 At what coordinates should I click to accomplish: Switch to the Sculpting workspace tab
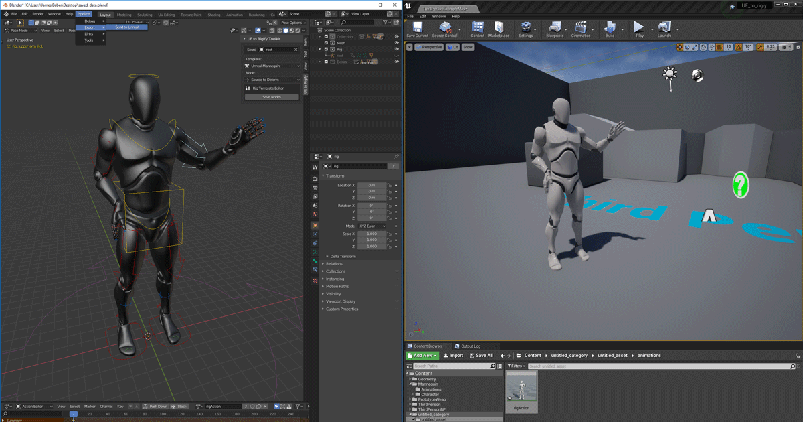(145, 14)
